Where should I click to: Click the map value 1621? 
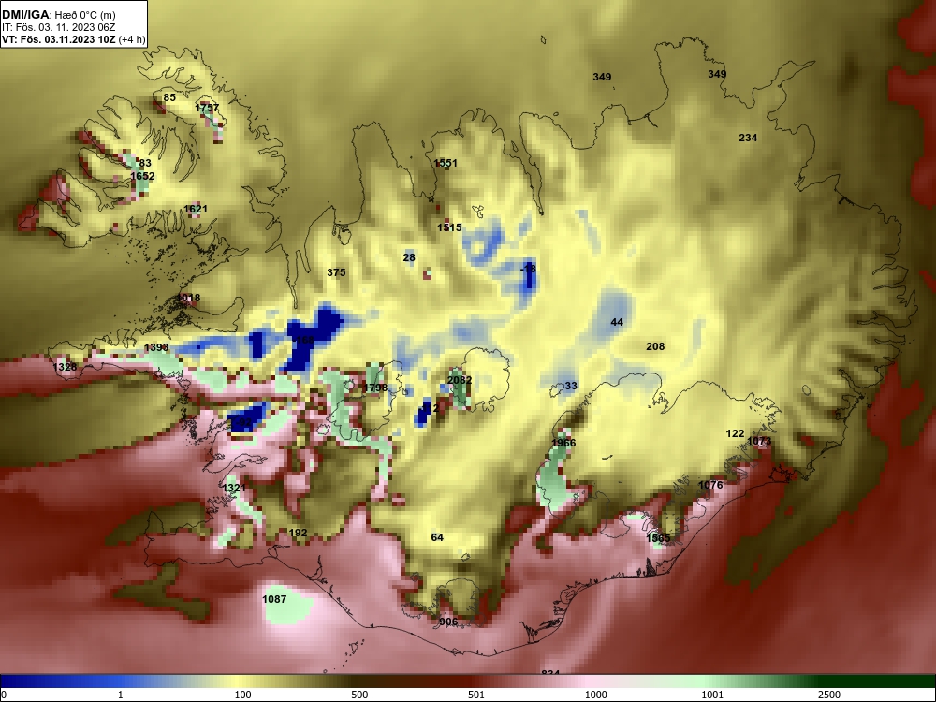click(196, 209)
